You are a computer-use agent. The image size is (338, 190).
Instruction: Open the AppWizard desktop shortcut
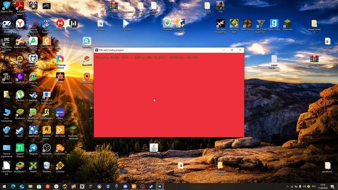click(x=33, y=131)
